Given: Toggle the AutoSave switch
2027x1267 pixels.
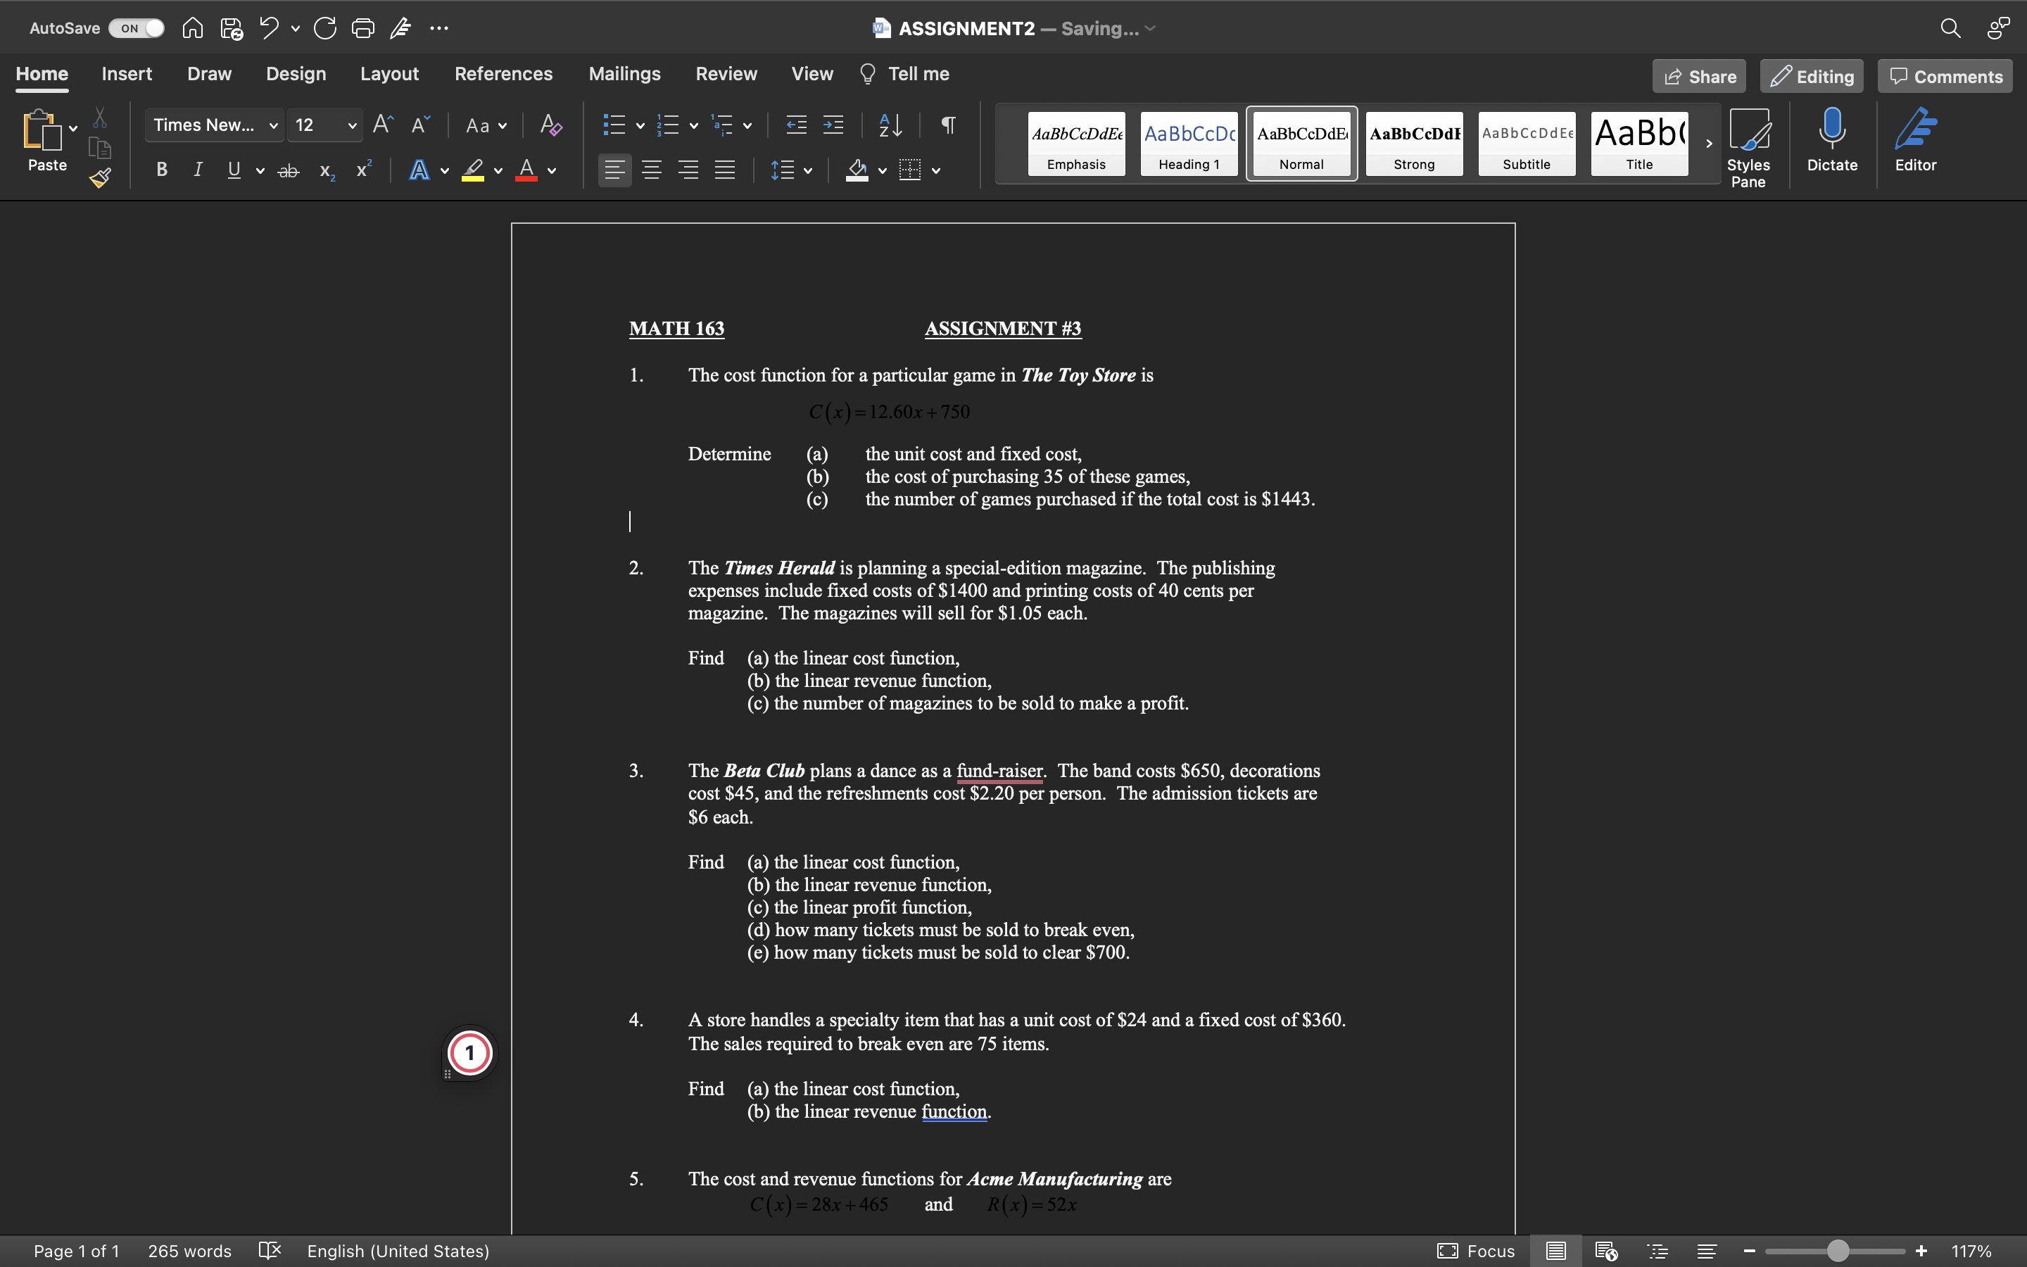Looking at the screenshot, I should pyautogui.click(x=137, y=28).
